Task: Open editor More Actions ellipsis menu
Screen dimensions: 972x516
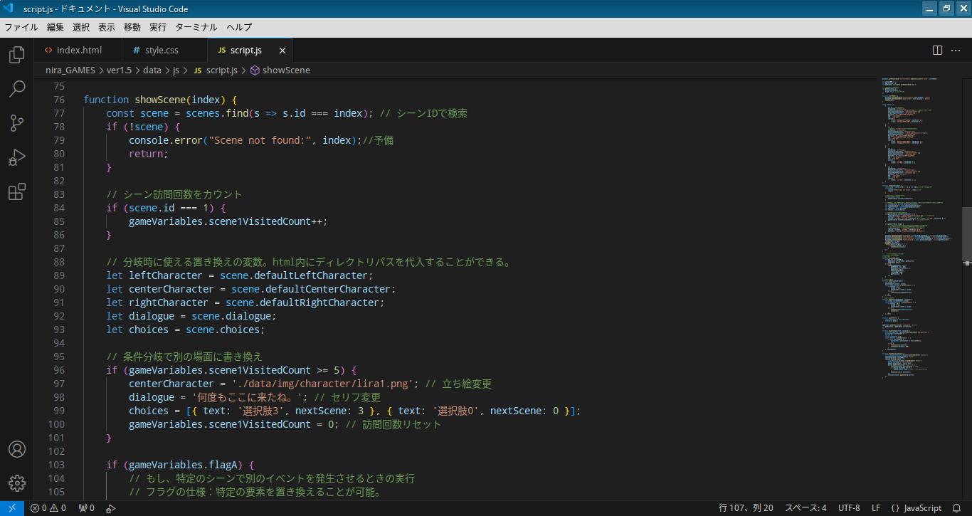Action: pos(956,50)
